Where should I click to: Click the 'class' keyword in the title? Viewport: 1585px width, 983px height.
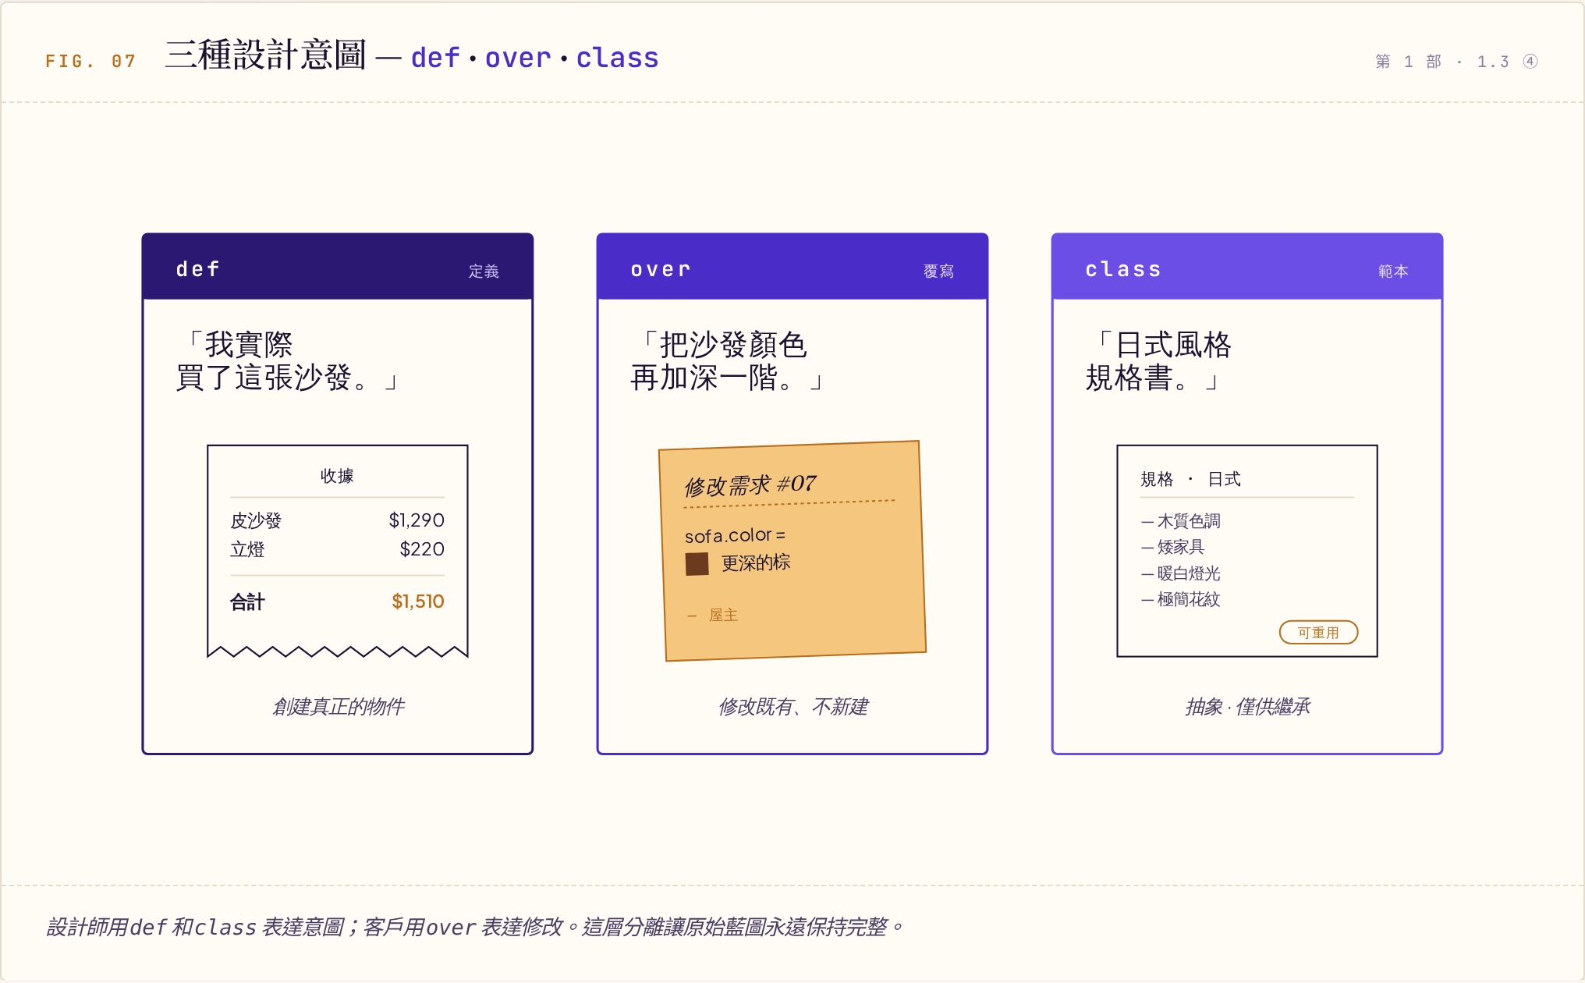pyautogui.click(x=617, y=58)
